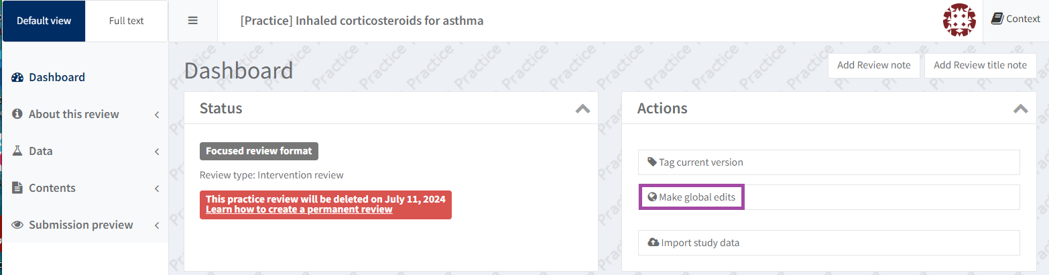Viewport: 1049px width, 275px height.
Task: Click the Data flask icon
Action: tap(18, 151)
